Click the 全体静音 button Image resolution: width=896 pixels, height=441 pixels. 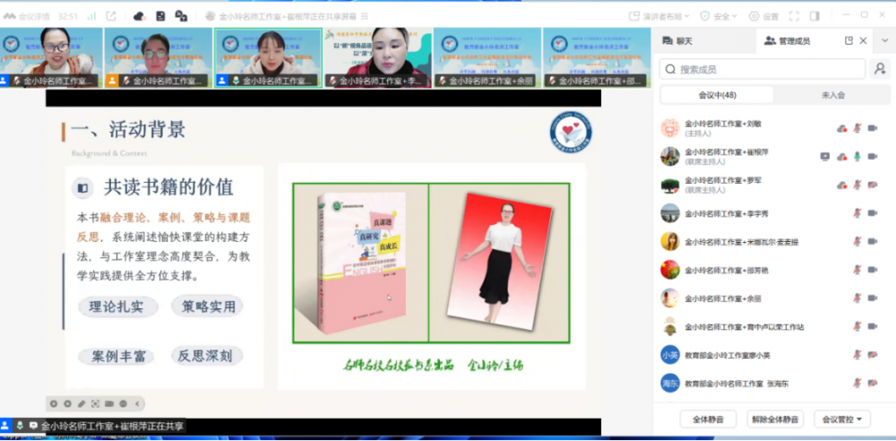click(708, 419)
